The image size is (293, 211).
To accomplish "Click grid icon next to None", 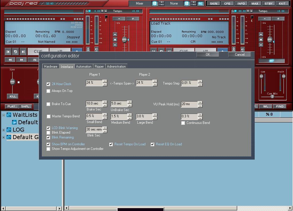I will click(x=187, y=3).
